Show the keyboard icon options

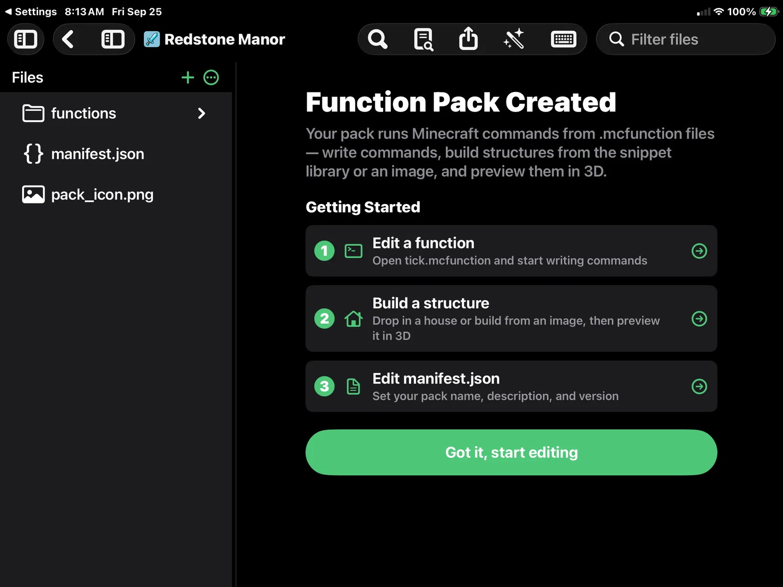(563, 39)
